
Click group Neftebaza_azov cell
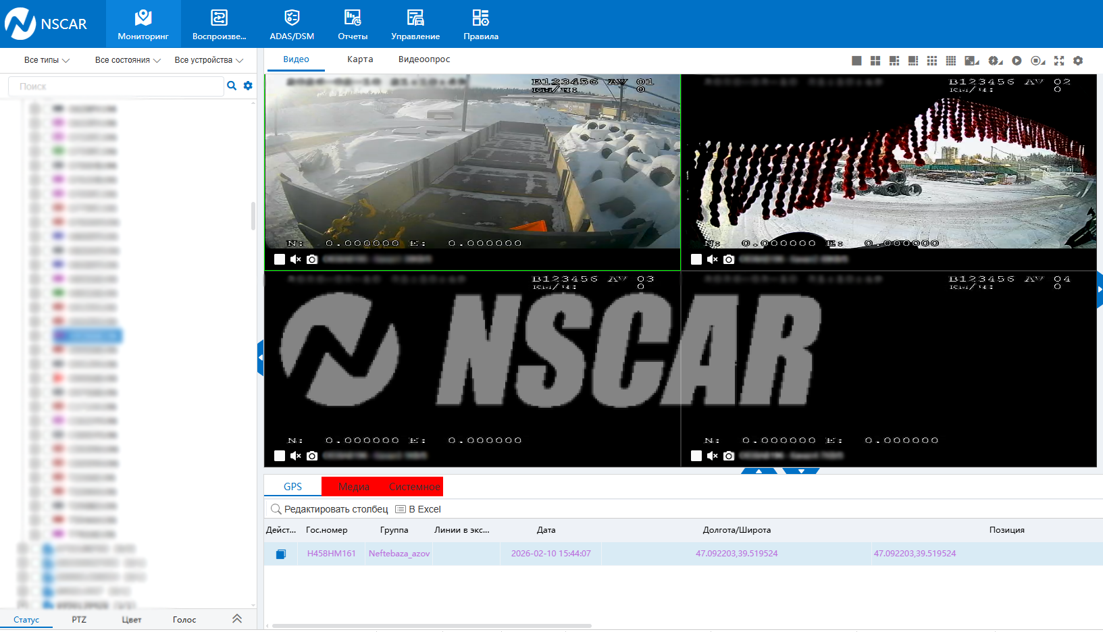(399, 554)
